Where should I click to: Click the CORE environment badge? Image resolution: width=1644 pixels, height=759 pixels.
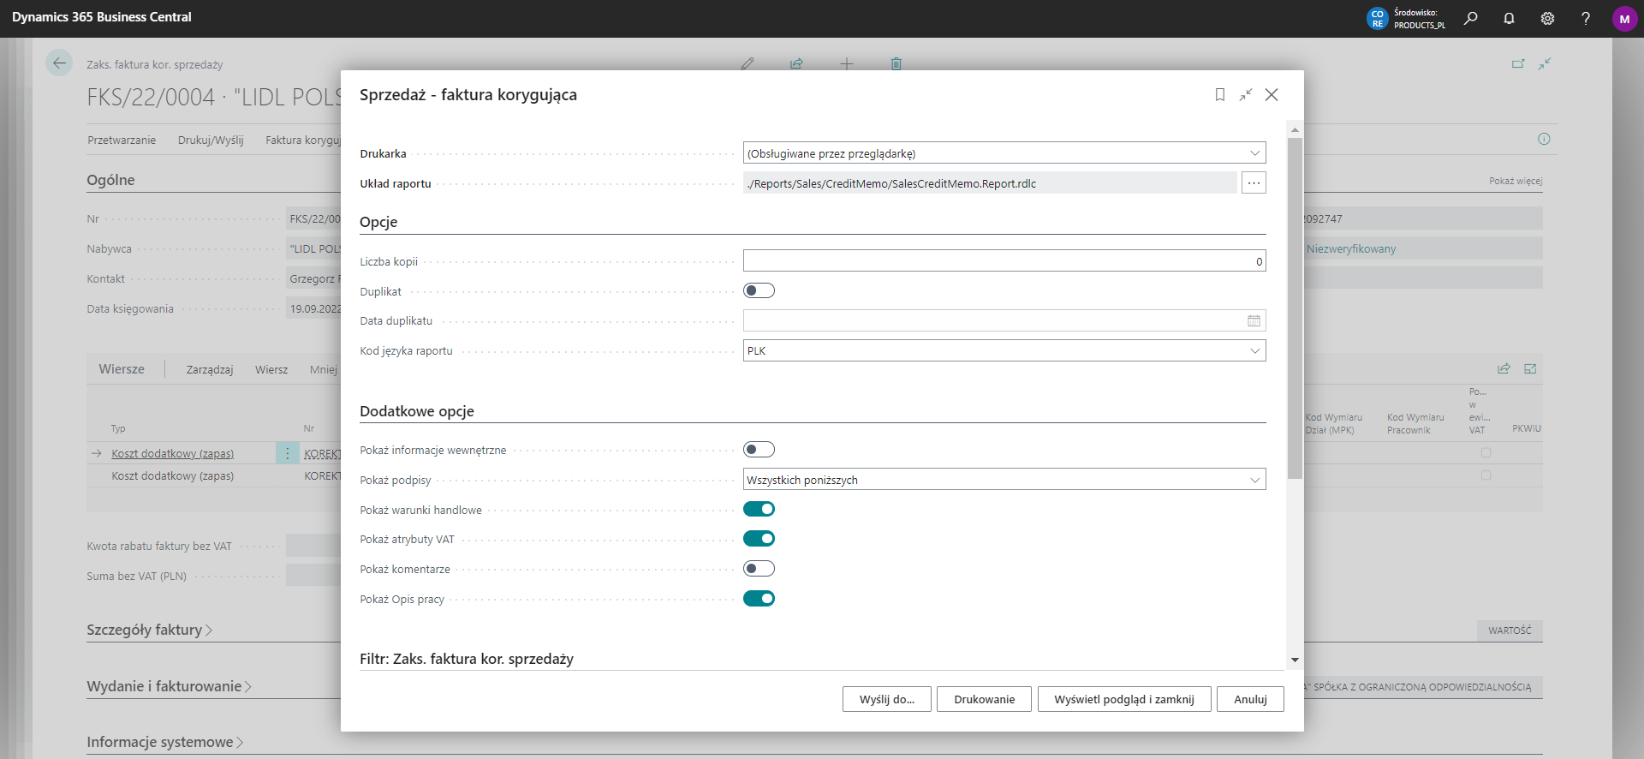point(1377,19)
